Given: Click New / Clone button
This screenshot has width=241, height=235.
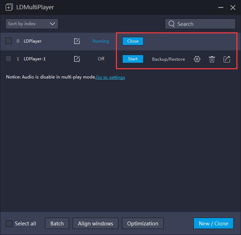Looking at the screenshot, I should pyautogui.click(x=213, y=223).
